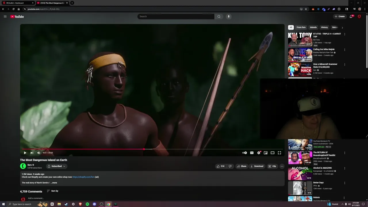
Task: Open options for Alcohol is AMAZING
Action: [x=345, y=168]
